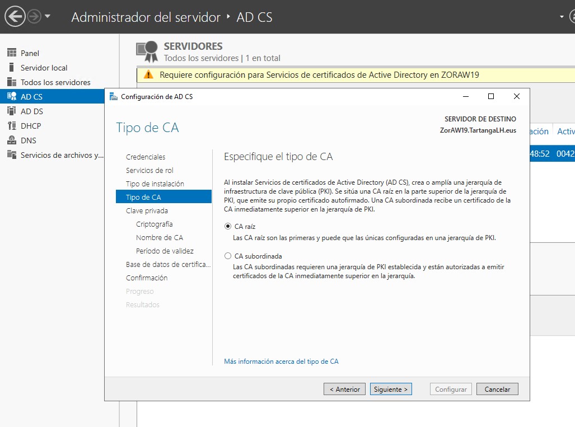Viewport: 575px width, 427px height.
Task: Click the Siguiente > button
Action: 391,390
